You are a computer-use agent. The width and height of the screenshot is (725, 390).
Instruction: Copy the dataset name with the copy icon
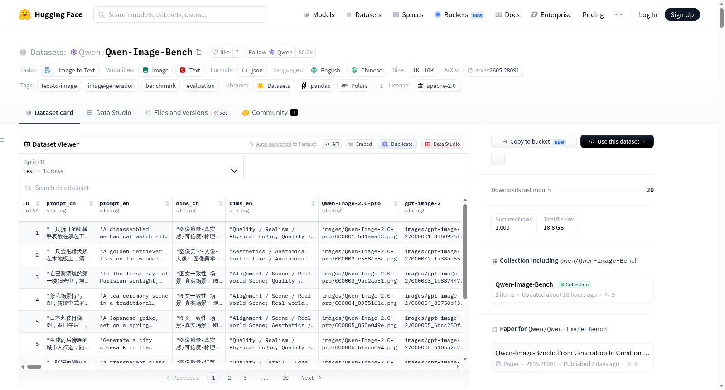click(198, 52)
